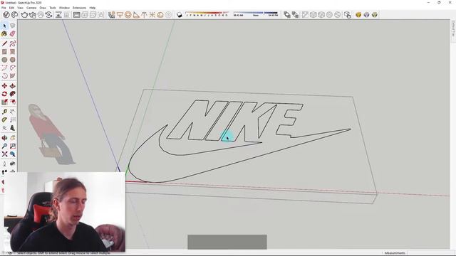The image size is (456, 256).
Task: Choose the Polygon tool
Action: pyautogui.click(x=13, y=60)
